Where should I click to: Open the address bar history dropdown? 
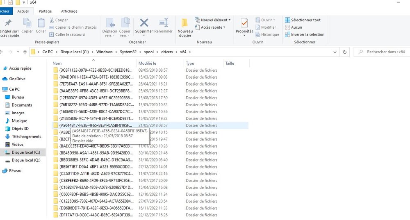(x=334, y=52)
